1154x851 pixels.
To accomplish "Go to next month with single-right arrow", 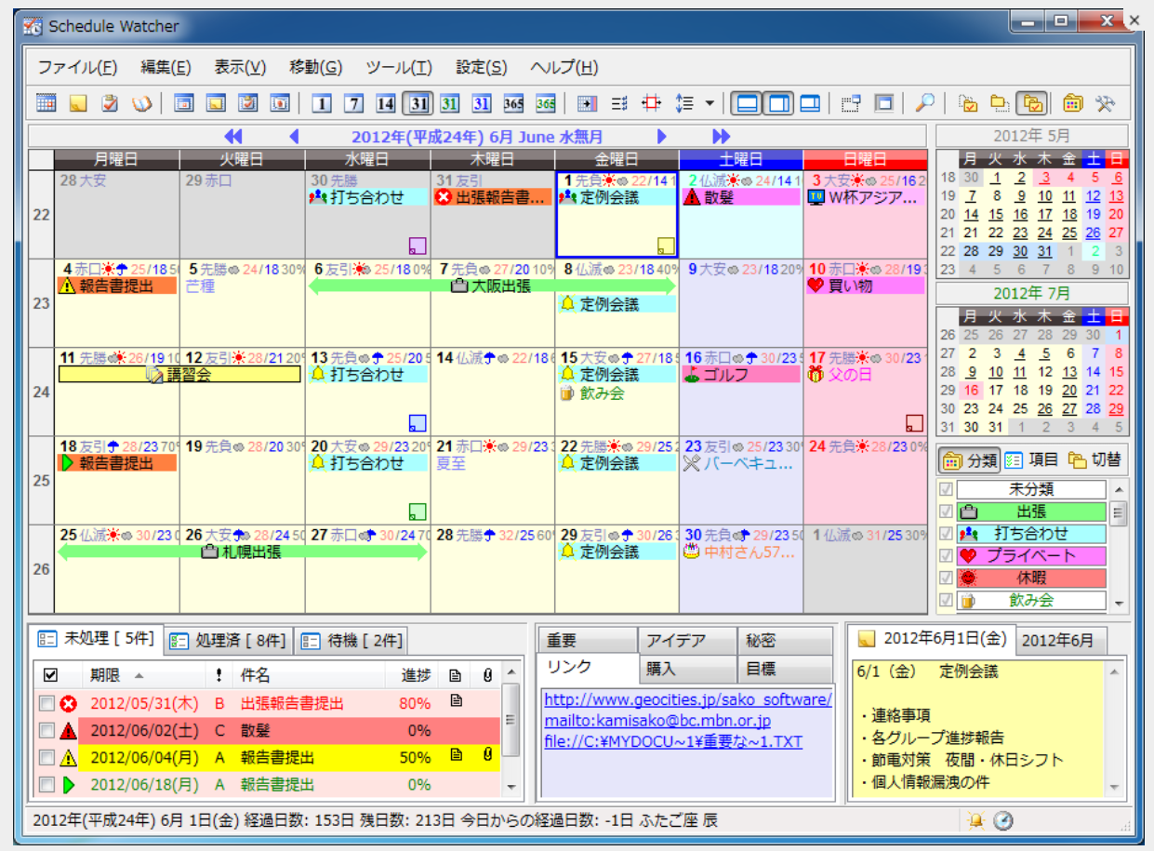I will 662,136.
